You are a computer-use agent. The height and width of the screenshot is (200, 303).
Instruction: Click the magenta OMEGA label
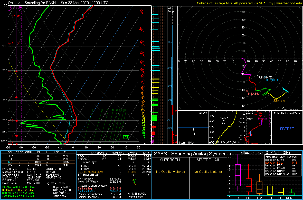pos(16,7)
